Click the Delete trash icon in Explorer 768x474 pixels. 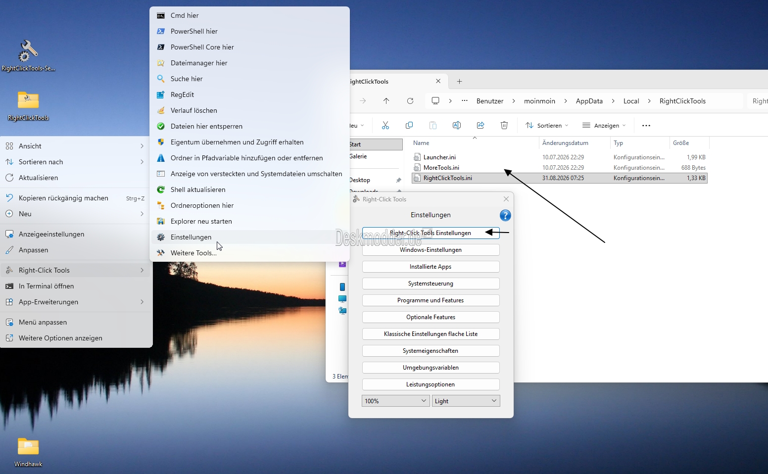pyautogui.click(x=504, y=125)
